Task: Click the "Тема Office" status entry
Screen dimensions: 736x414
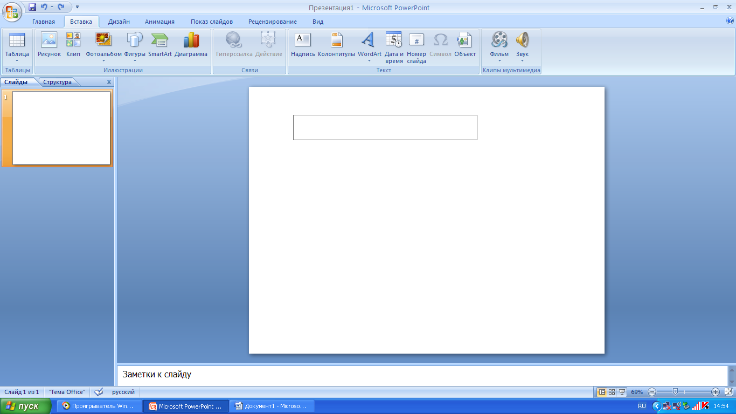Action: point(67,392)
